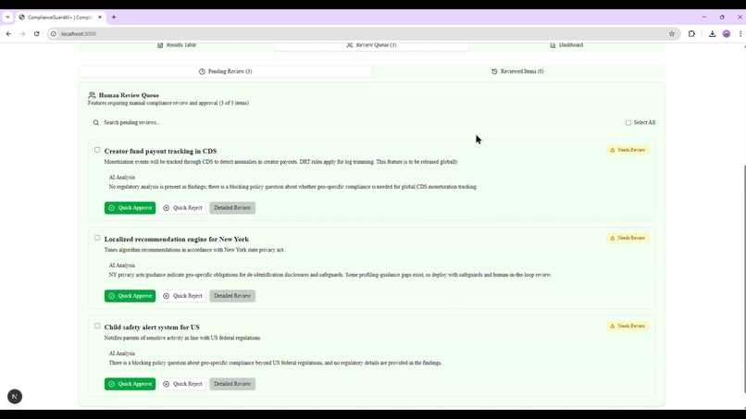Click the Next.js dev tools badge
Viewport: 746px width, 419px height.
tap(15, 396)
